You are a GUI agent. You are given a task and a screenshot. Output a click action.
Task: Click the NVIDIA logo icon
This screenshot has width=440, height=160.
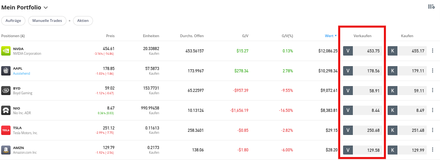click(x=6, y=51)
